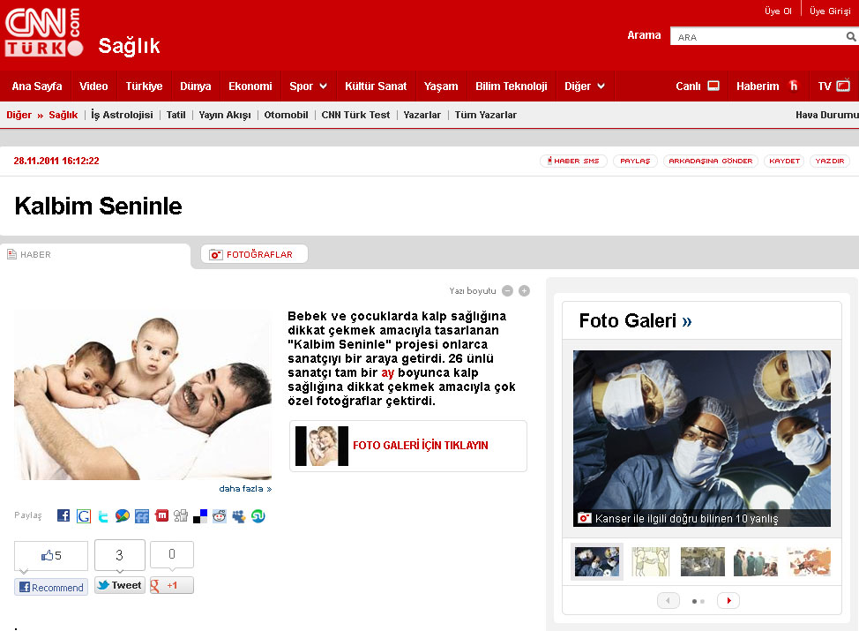This screenshot has width=859, height=631.
Task: Open the Yayın Akışı sub-link
Action: 225,115
